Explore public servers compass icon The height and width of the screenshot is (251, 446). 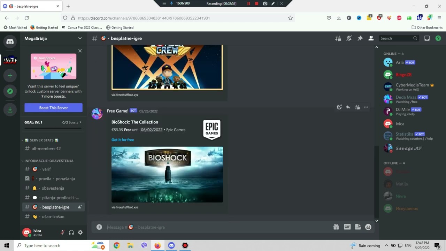tap(10, 91)
